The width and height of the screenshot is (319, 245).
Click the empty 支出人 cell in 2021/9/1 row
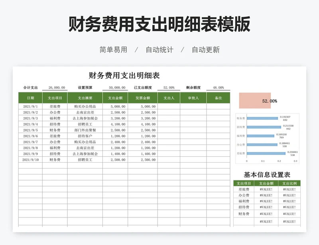(169, 106)
